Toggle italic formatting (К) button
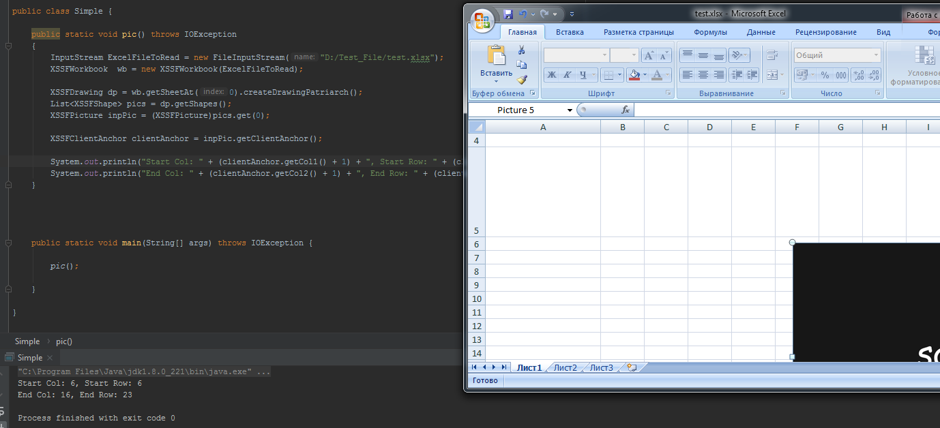This screenshot has width=940, height=428. pos(567,75)
